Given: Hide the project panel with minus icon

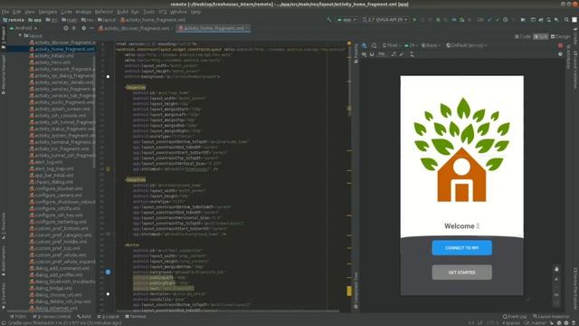Looking at the screenshot, I should point(91,28).
